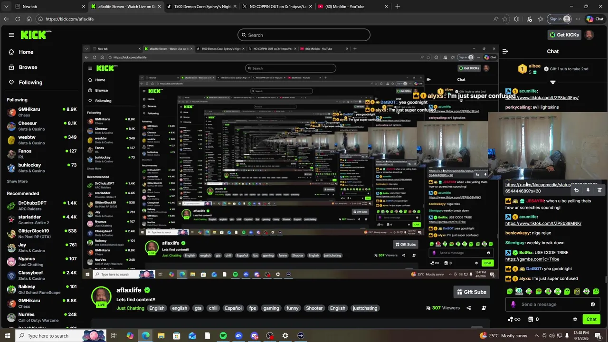This screenshot has width=608, height=342.
Task: Add this page to browser favorites
Action: point(504,19)
